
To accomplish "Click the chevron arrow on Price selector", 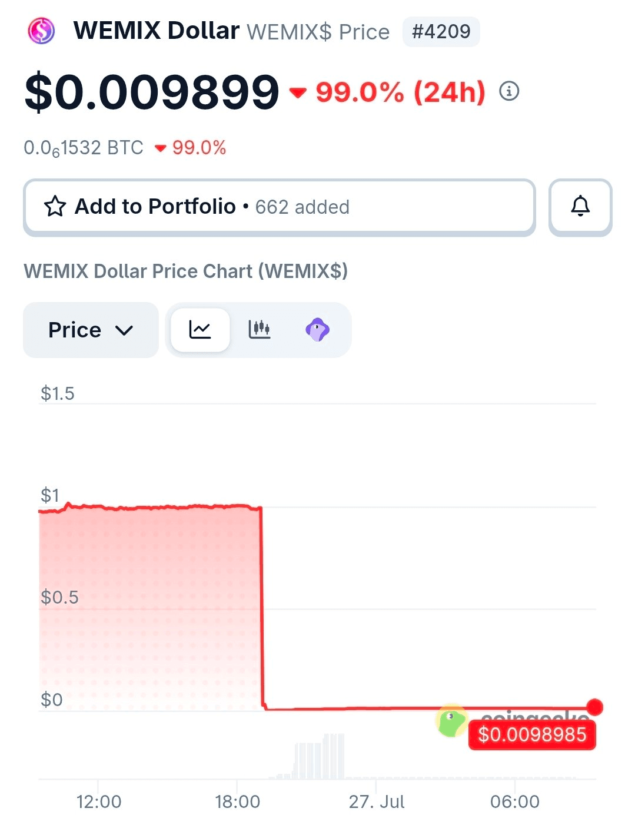I will 124,330.
